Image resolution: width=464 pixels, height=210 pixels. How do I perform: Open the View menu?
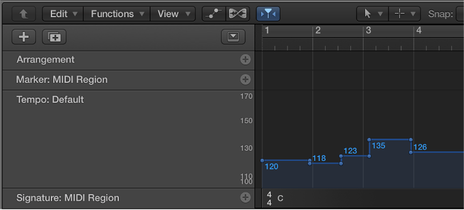tap(173, 14)
